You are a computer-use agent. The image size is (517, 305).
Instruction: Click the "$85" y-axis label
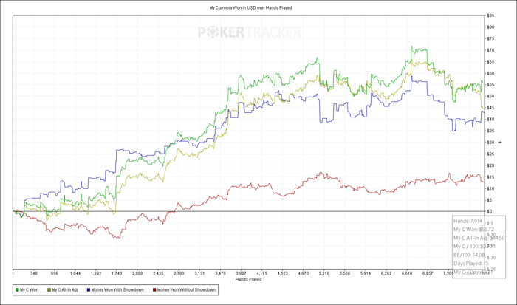490,16
